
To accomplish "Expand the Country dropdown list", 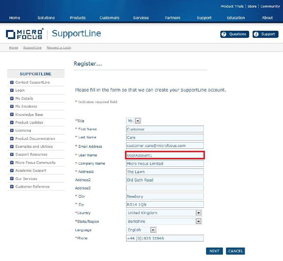I will (198, 213).
